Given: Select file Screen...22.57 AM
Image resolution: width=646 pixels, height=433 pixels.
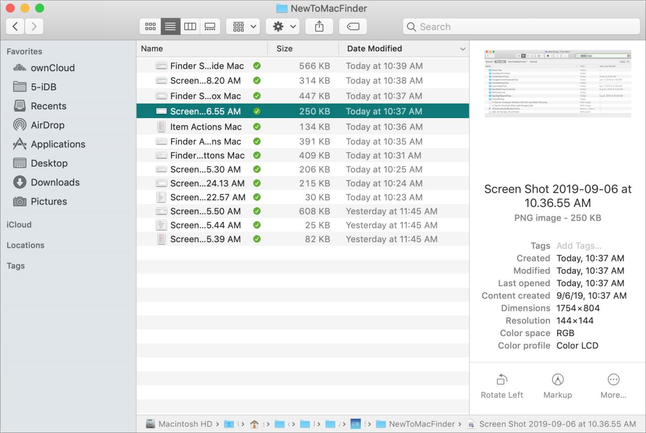Looking at the screenshot, I should (x=303, y=197).
